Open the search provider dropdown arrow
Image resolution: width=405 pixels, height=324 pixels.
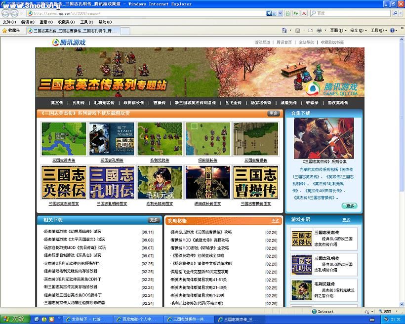point(401,13)
